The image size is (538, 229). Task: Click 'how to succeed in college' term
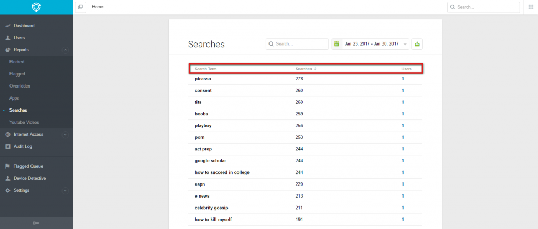(222, 172)
